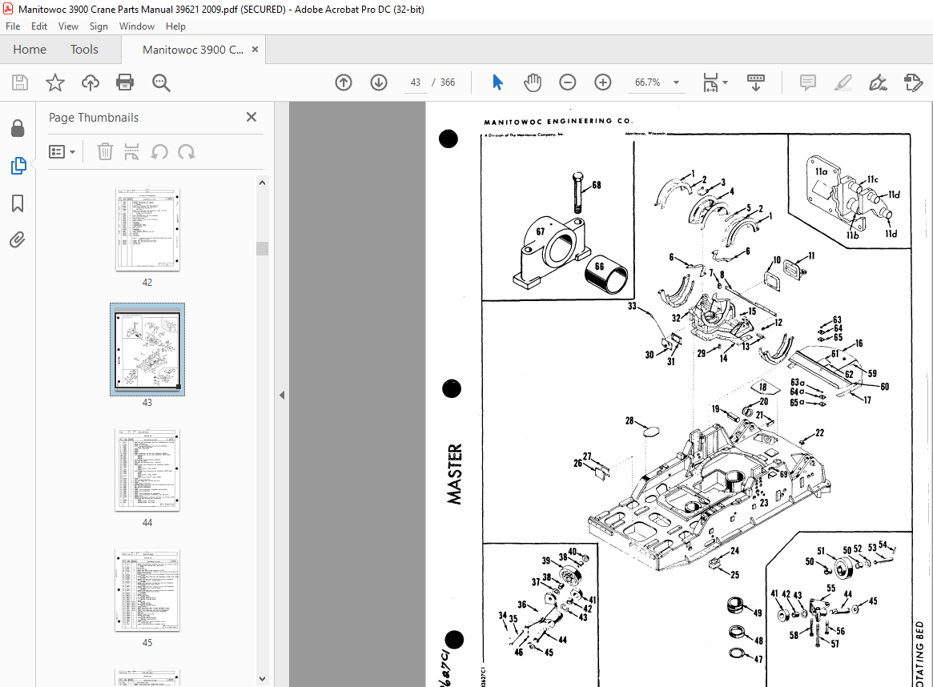The height and width of the screenshot is (687, 933).
Task: Open the Window menu
Action: [137, 26]
